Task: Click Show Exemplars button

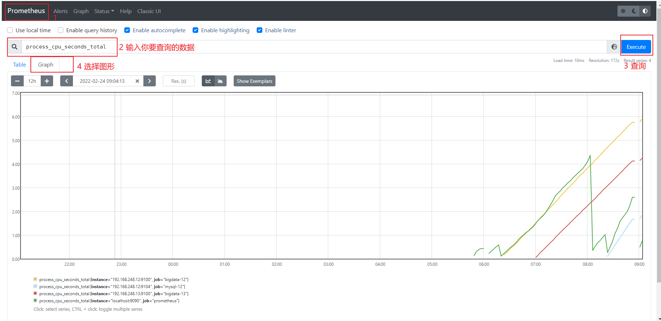Action: point(254,81)
